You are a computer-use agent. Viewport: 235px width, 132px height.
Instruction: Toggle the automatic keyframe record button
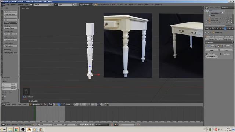click(112, 125)
